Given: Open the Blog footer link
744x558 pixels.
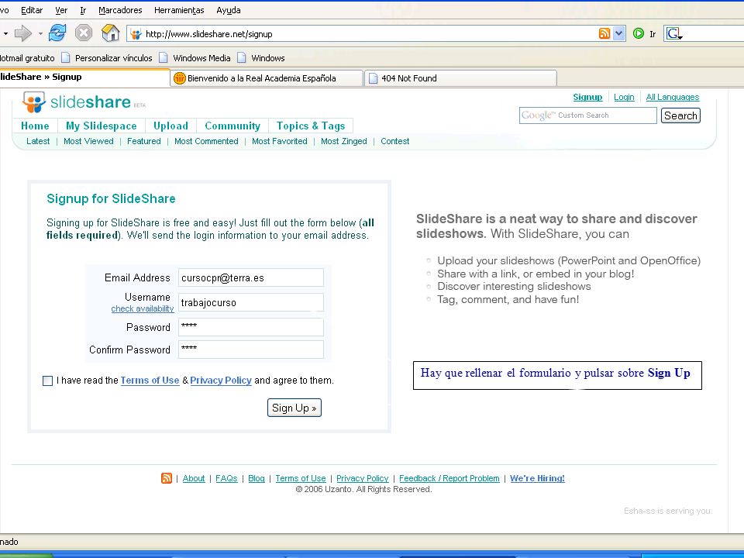Looking at the screenshot, I should pyautogui.click(x=257, y=478).
